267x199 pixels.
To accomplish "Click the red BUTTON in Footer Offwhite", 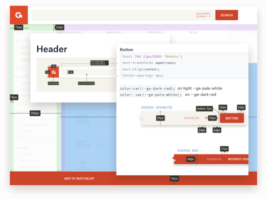I will [x=232, y=118].
